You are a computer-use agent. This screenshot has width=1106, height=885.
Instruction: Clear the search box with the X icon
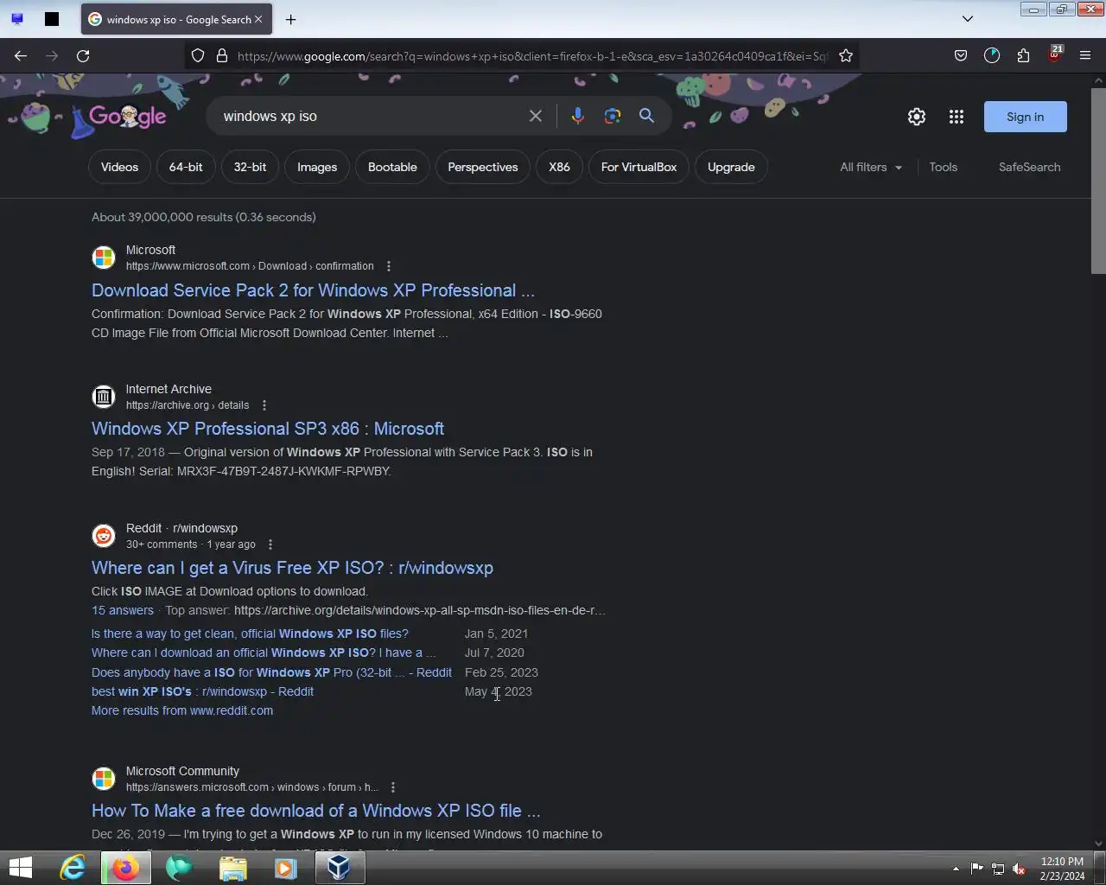coord(536,116)
